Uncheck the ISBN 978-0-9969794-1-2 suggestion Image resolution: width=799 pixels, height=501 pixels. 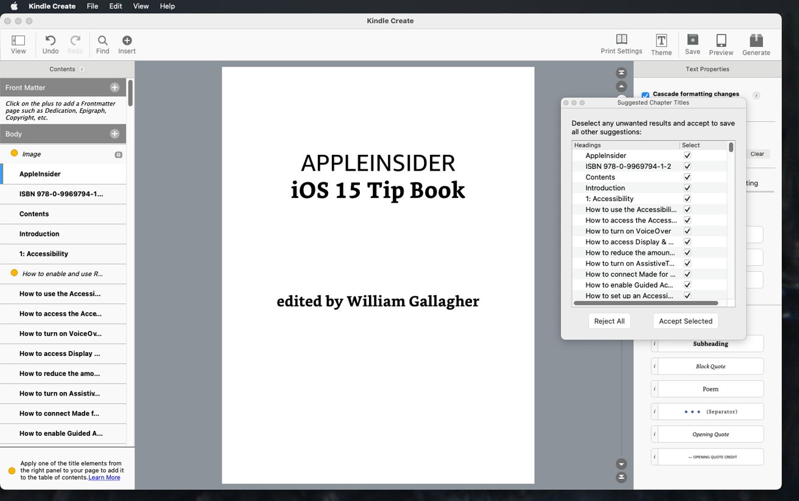[688, 166]
